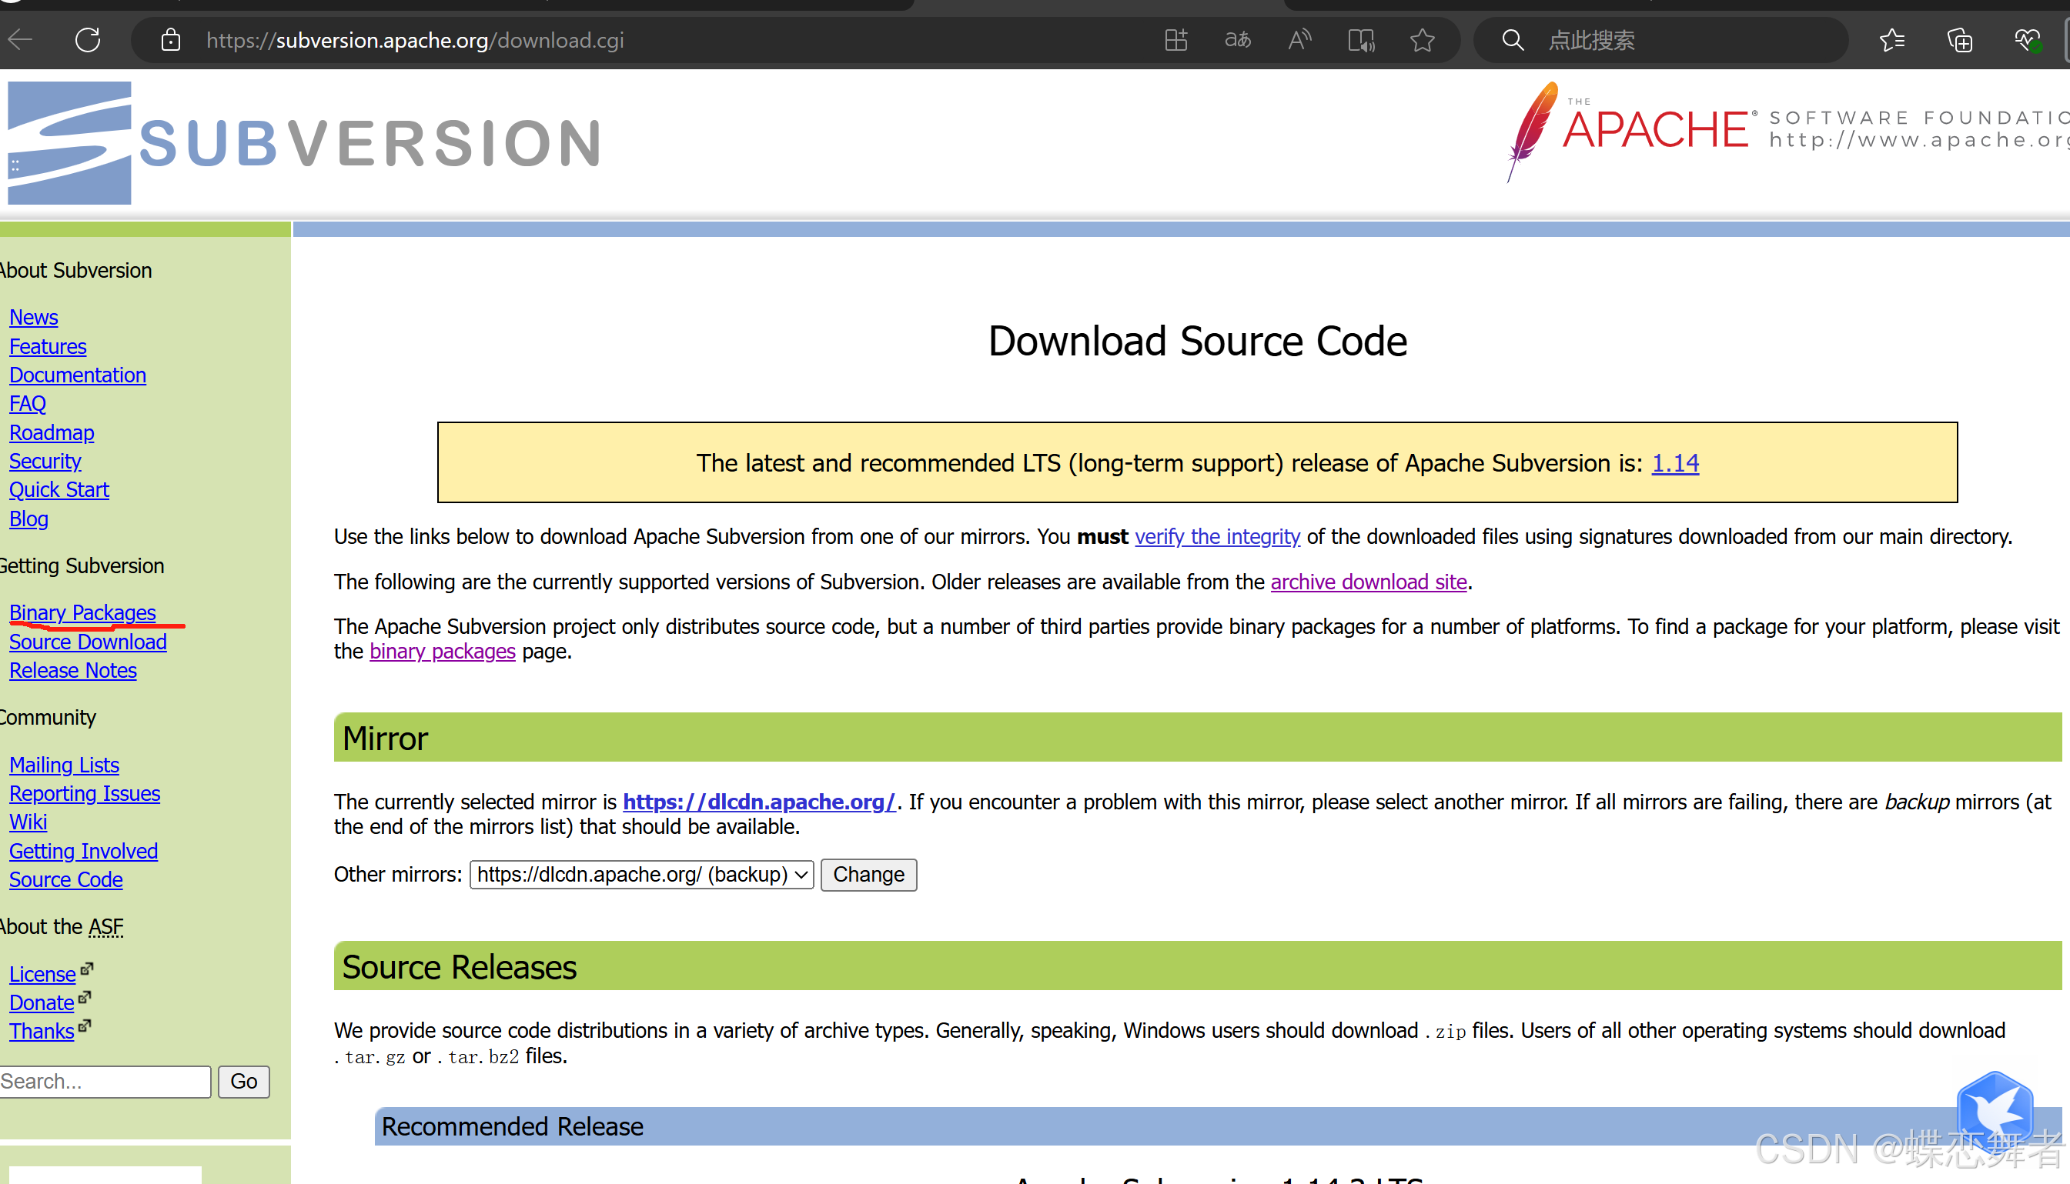Add page to favorites star icon
This screenshot has height=1184, width=2070.
[1423, 40]
